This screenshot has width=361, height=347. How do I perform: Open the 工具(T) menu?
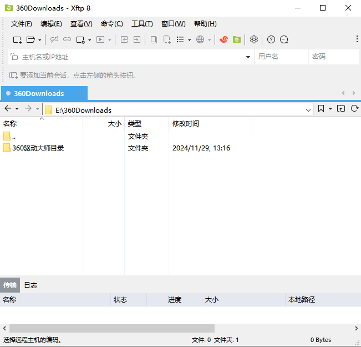pos(142,24)
